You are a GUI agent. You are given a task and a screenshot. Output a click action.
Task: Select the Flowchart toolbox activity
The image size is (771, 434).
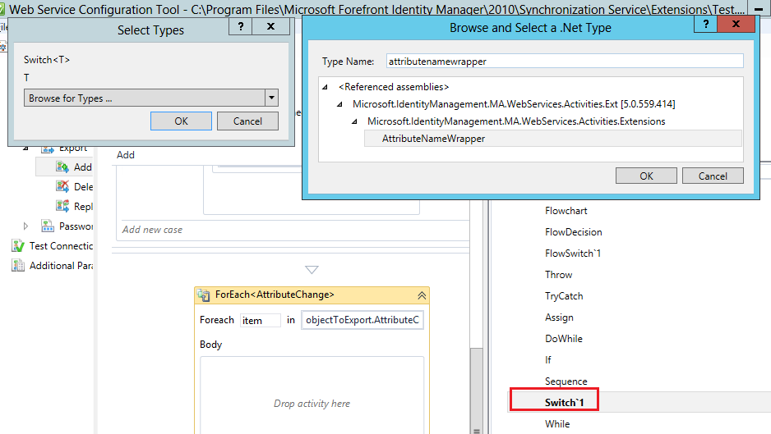point(566,211)
